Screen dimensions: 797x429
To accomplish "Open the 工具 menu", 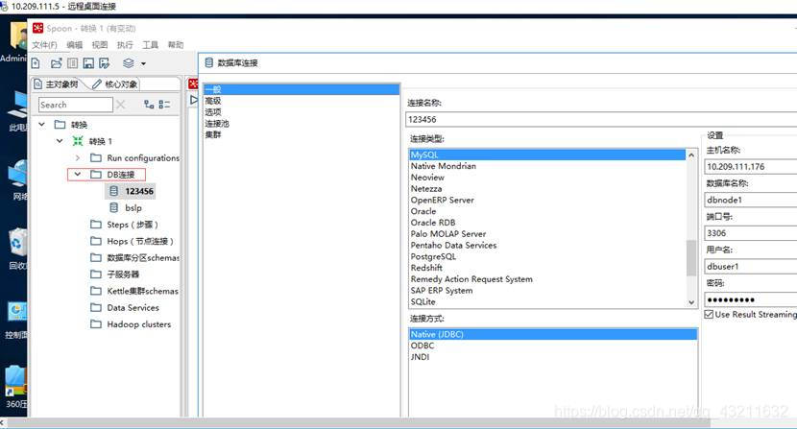I will pos(151,45).
